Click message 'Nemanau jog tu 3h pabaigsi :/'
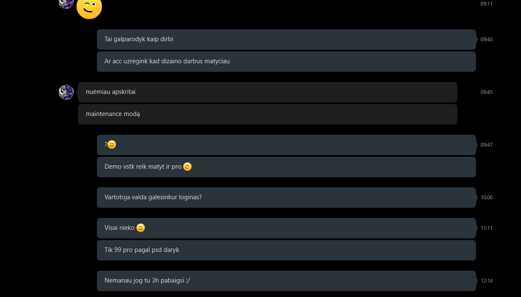The image size is (521, 297). [x=286, y=281]
